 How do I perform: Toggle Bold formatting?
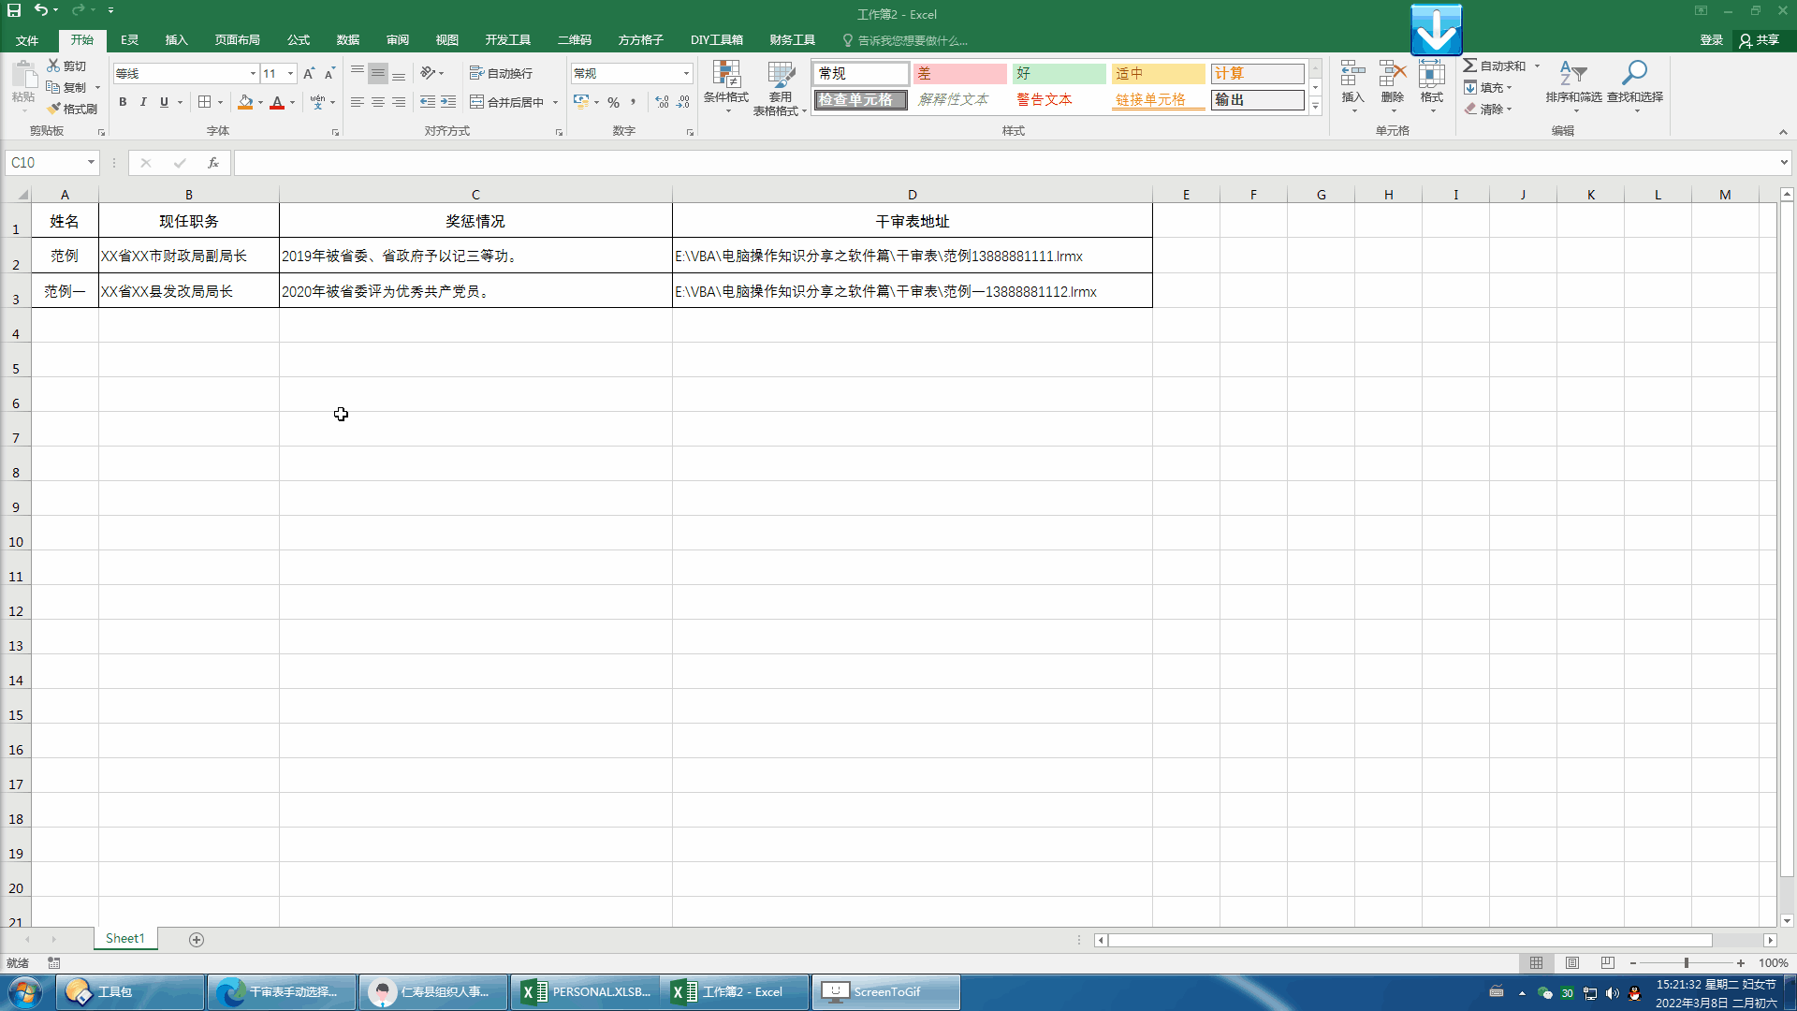123,102
